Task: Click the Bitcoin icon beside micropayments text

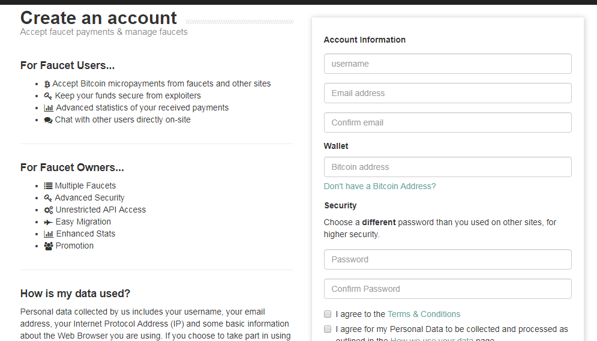Action: coord(47,84)
